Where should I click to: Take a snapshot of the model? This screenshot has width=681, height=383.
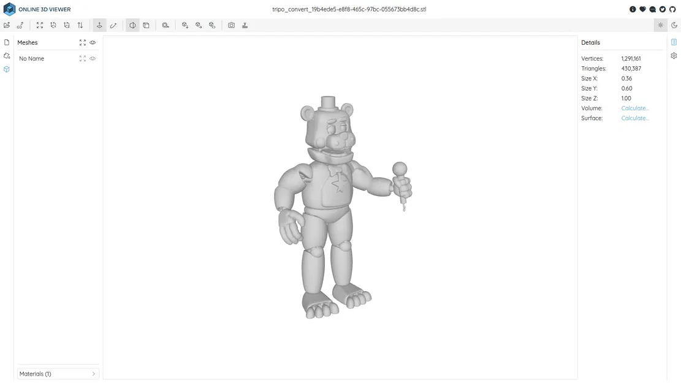[231, 25]
